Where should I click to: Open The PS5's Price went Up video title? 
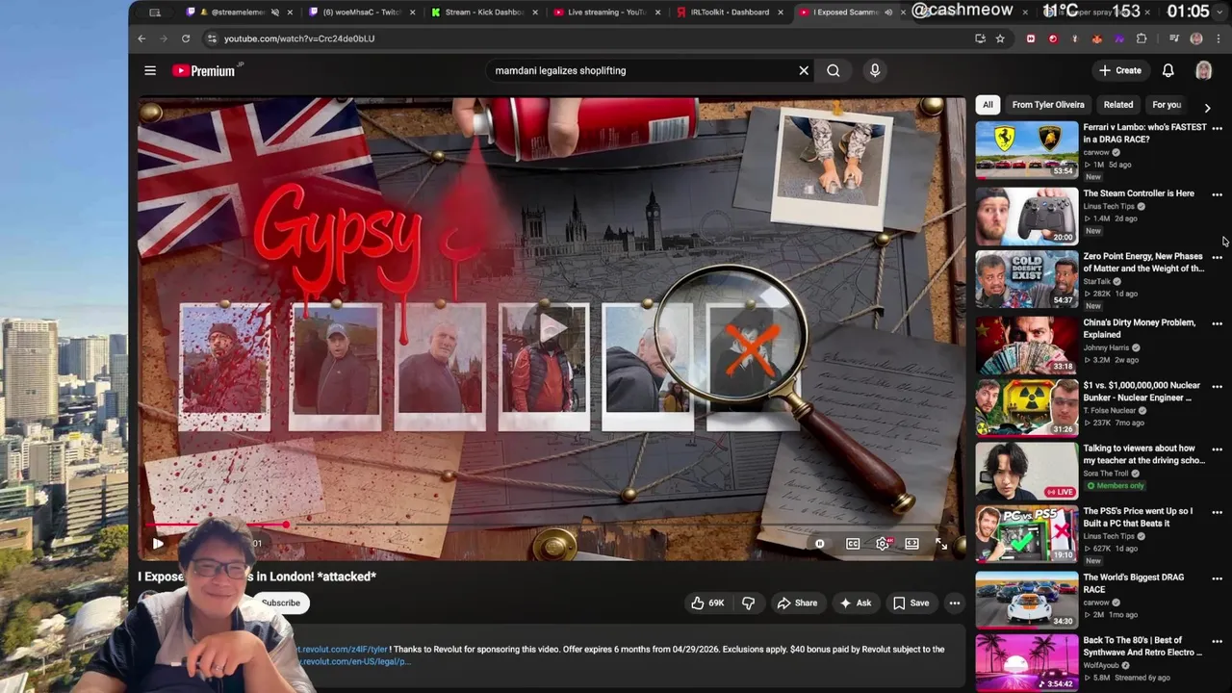point(1138,517)
